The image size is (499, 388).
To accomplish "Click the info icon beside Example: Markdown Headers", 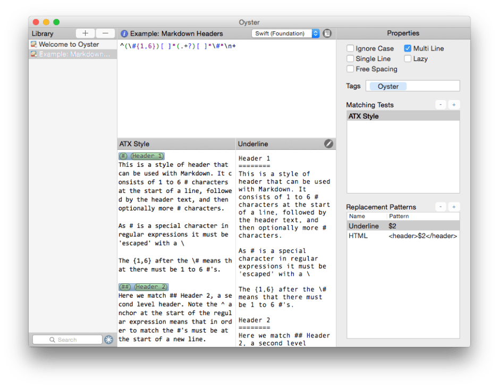I will pyautogui.click(x=124, y=33).
